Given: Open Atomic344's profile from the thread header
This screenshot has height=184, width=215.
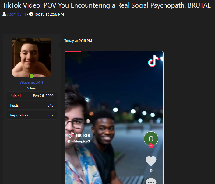Looking at the screenshot, I should pyautogui.click(x=16, y=14).
